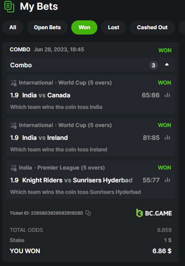Switch to the Open Bets tab
This screenshot has height=266, width=185.
coord(47,27)
